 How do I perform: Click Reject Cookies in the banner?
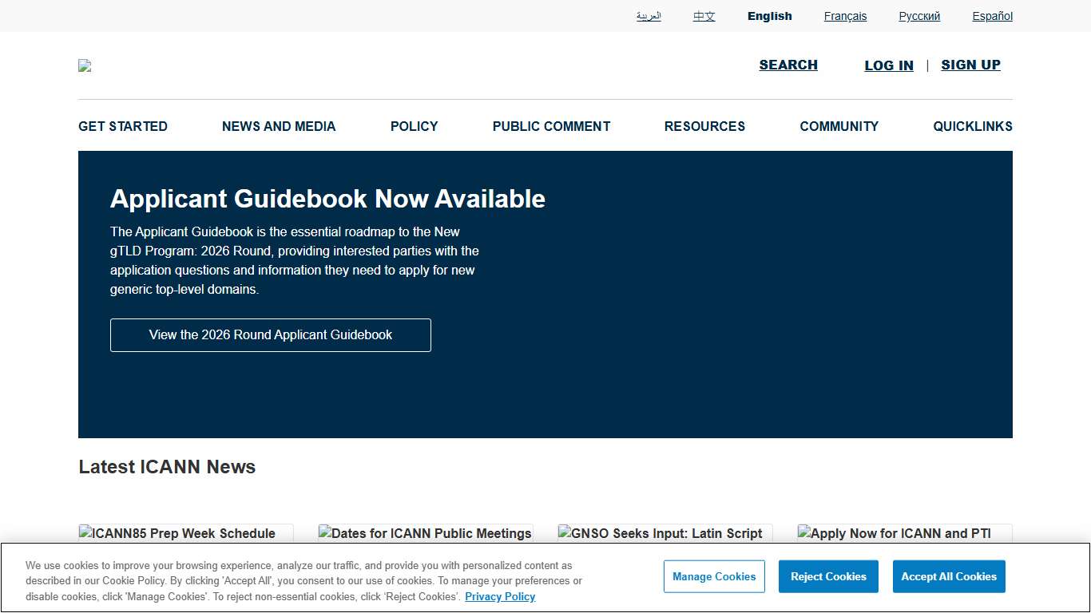(827, 576)
